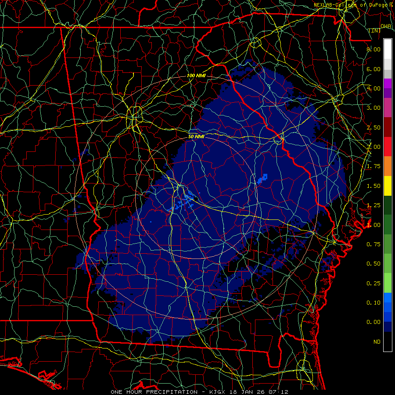This screenshot has width=395, height=395.
Task: Select the 4.00 scale label
Action: pos(373,88)
